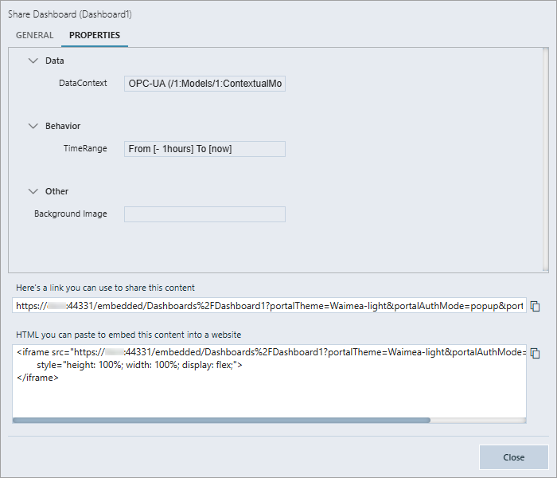
Task: Click the DataContext OPC-UA value field
Action: coord(204,84)
